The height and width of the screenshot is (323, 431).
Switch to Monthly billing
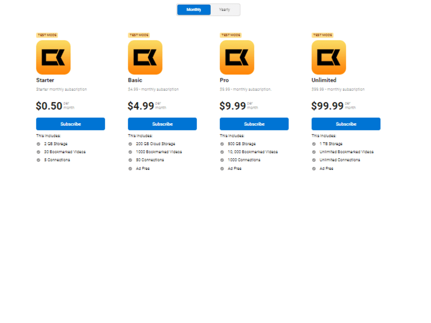click(x=194, y=9)
